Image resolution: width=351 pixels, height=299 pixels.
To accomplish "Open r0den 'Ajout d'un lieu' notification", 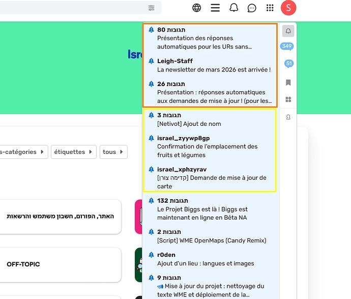I will (x=211, y=259).
